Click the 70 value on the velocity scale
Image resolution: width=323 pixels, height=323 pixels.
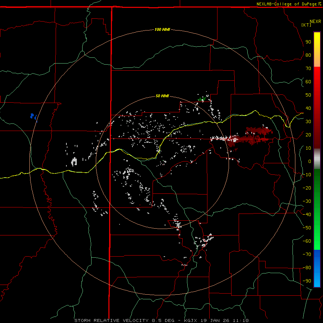coord(308,69)
